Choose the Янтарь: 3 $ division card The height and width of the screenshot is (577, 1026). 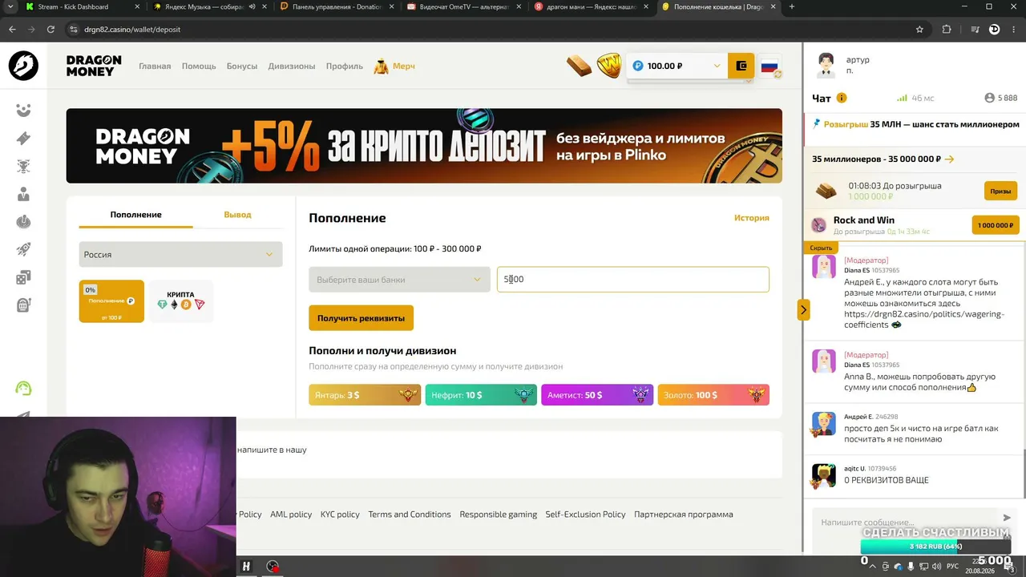[x=365, y=395]
